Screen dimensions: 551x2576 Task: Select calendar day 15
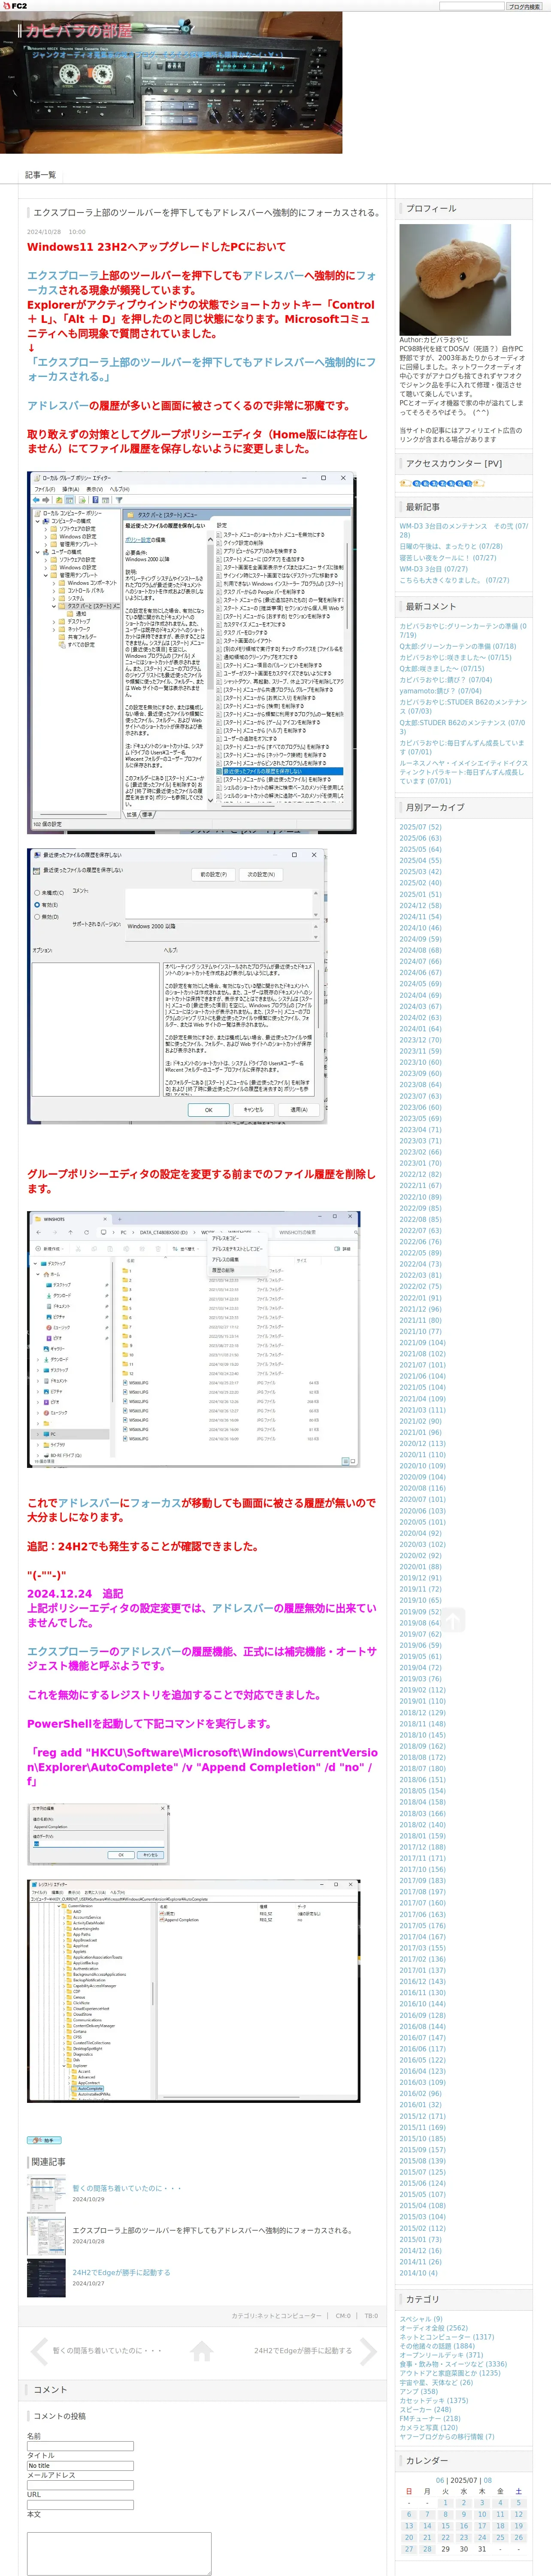[x=445, y=2526]
